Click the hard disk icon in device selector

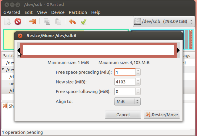pos(138,21)
